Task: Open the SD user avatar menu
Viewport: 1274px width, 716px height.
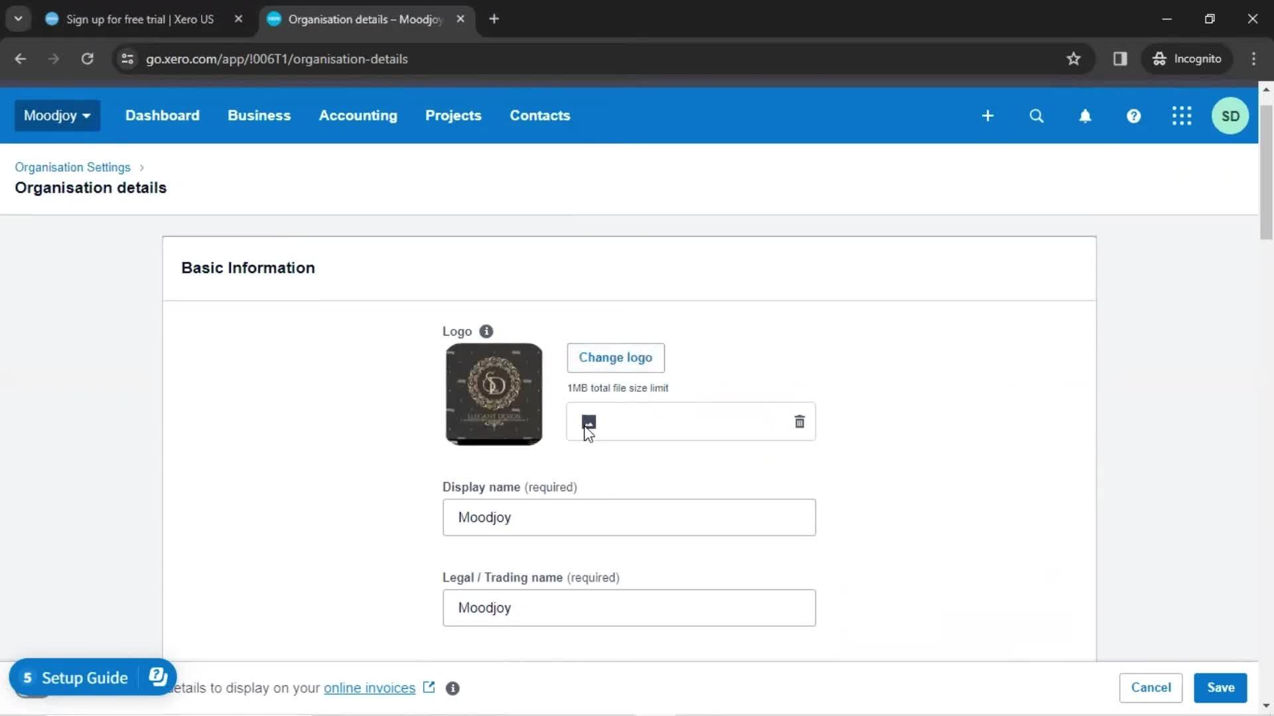Action: 1230,116
